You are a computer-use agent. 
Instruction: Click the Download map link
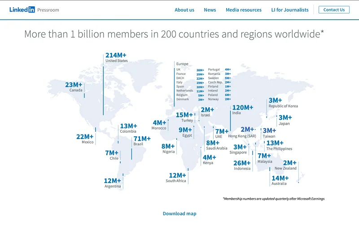179,213
